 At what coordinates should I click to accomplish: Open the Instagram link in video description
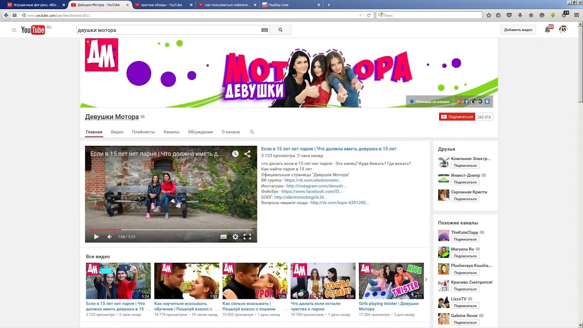316,186
